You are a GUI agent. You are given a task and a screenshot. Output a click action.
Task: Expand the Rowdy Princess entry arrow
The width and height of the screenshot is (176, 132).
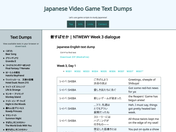click(x=4, y=108)
